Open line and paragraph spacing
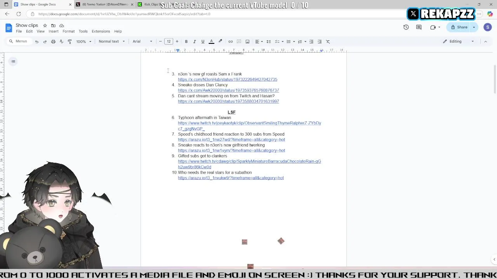 (x=268, y=41)
